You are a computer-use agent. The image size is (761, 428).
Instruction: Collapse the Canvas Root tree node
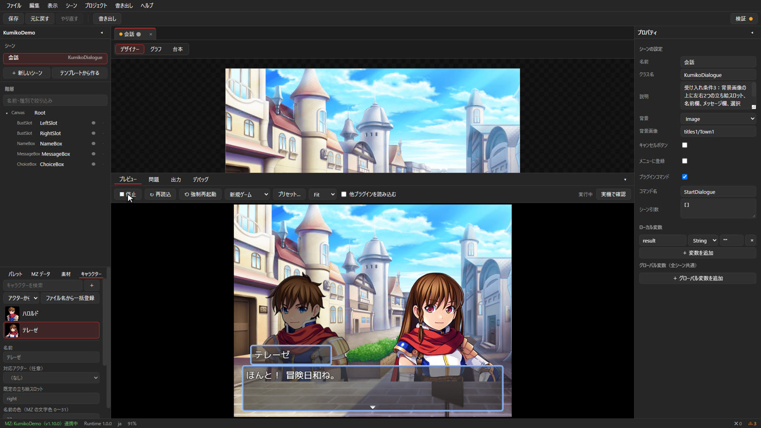(7, 113)
